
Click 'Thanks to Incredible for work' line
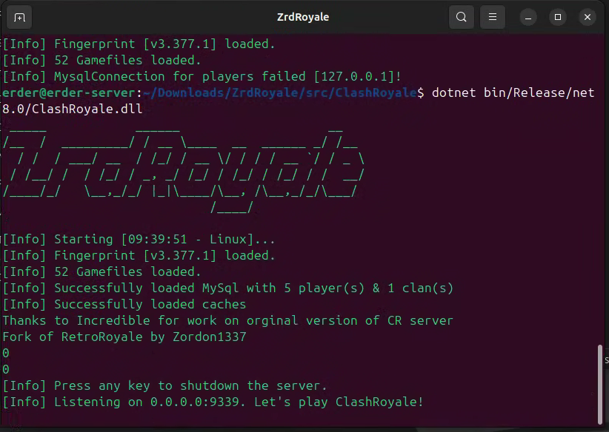pos(228,321)
